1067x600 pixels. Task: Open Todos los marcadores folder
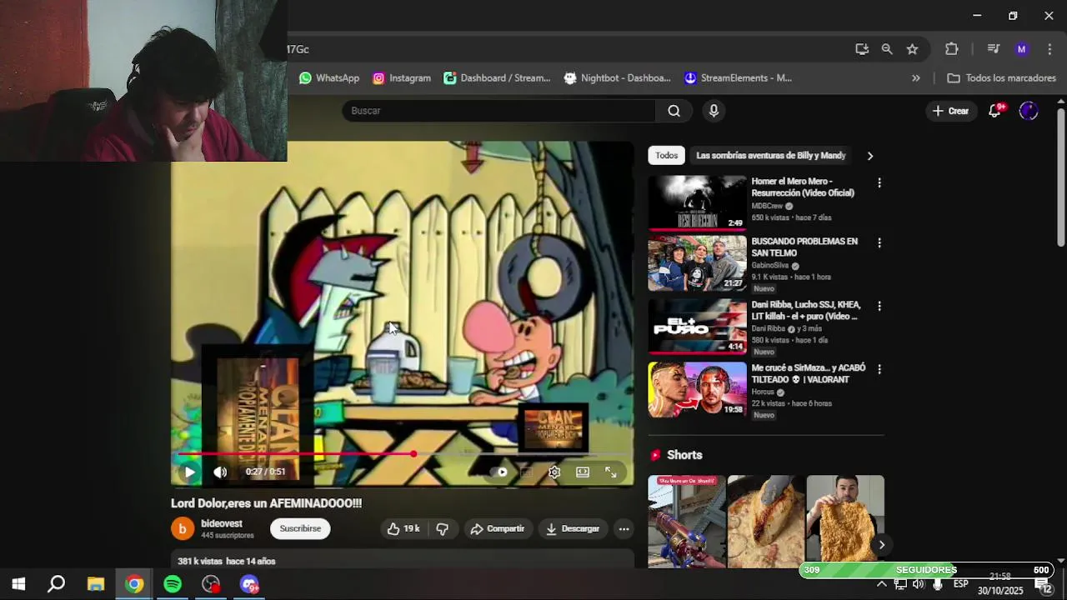(1001, 78)
